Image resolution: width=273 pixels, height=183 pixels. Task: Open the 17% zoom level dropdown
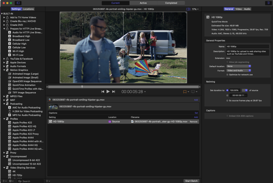point(195,9)
